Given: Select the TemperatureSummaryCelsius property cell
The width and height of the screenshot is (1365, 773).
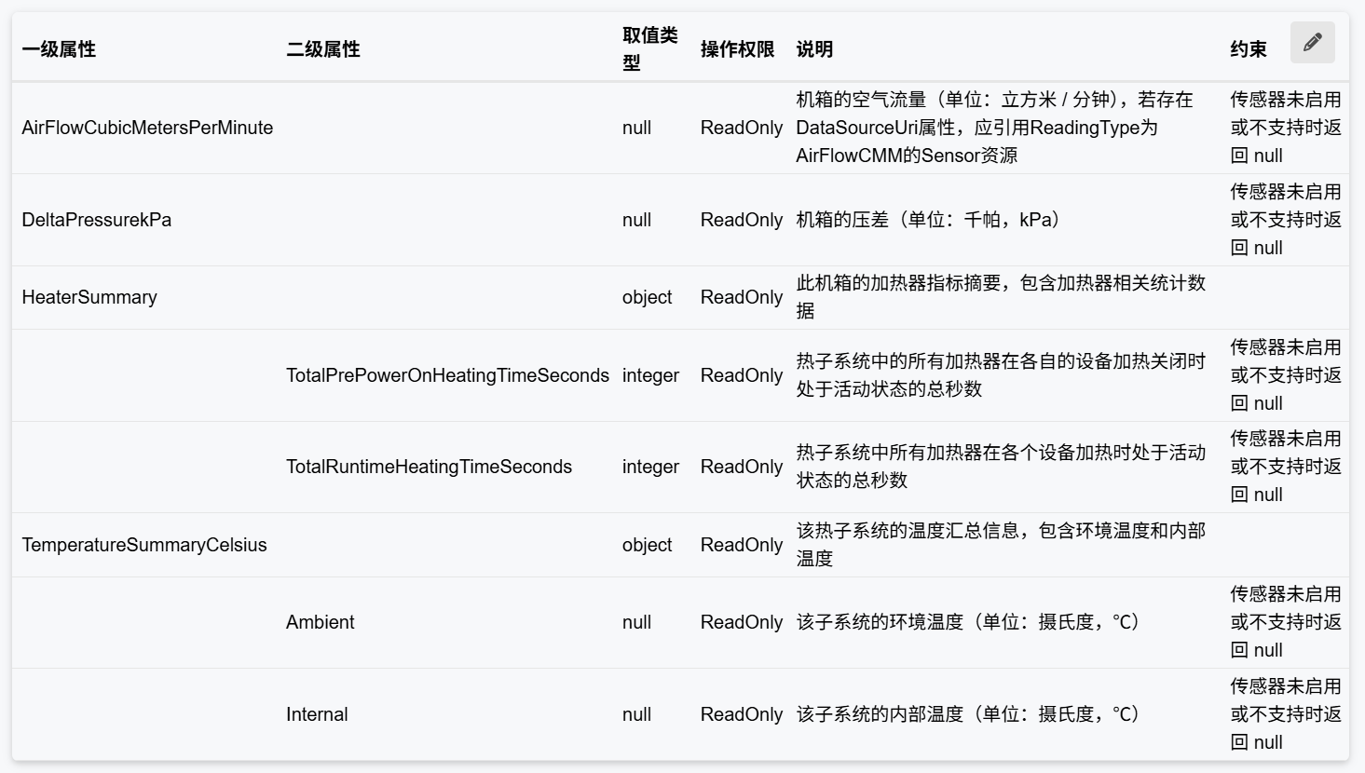Looking at the screenshot, I should click(144, 545).
